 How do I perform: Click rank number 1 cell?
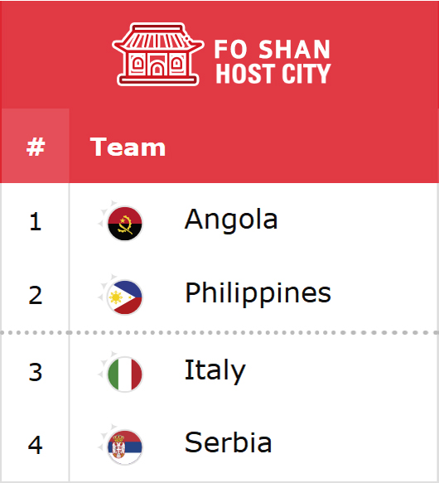click(x=35, y=221)
